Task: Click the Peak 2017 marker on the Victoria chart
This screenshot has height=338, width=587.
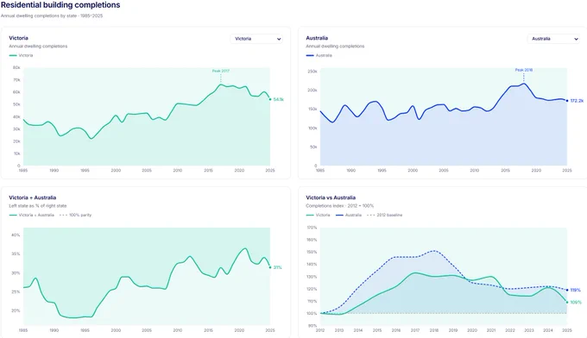Action: (x=221, y=71)
